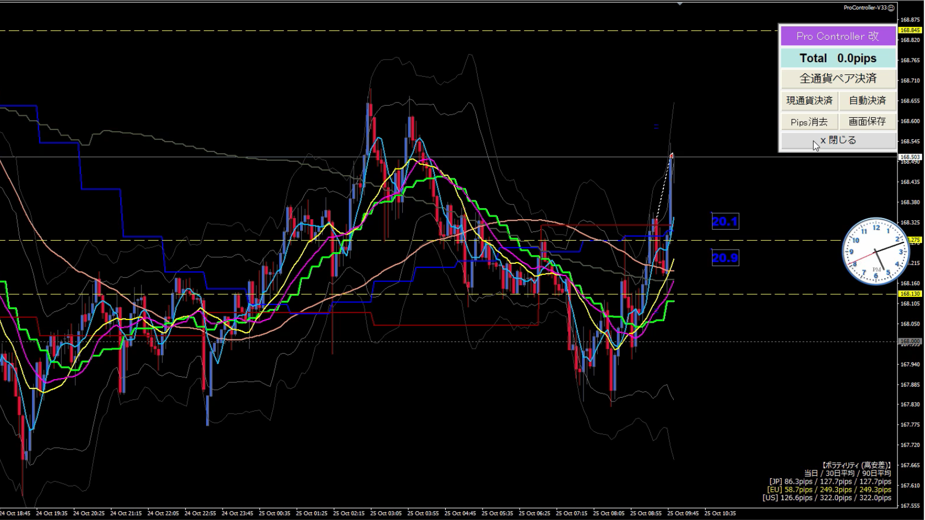Click 全通貨ペア決済 to close all pairs
This screenshot has height=520, width=925.
(838, 78)
